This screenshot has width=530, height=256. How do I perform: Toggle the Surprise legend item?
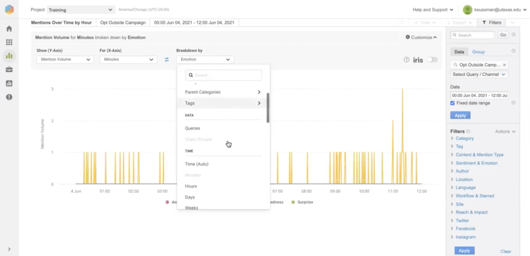302,202
